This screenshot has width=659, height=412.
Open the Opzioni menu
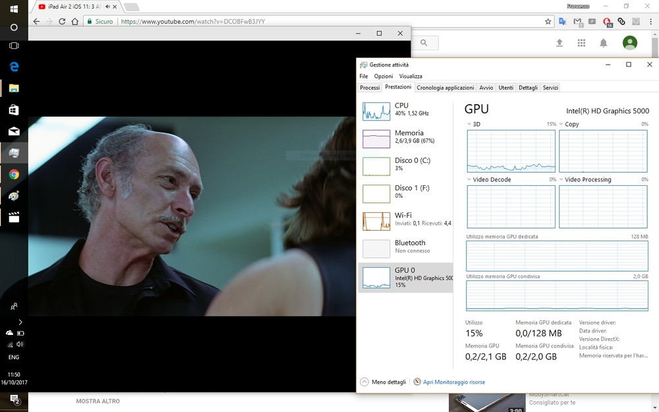[384, 76]
